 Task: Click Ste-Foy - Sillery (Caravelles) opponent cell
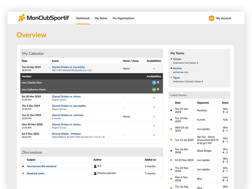[x=208, y=140]
